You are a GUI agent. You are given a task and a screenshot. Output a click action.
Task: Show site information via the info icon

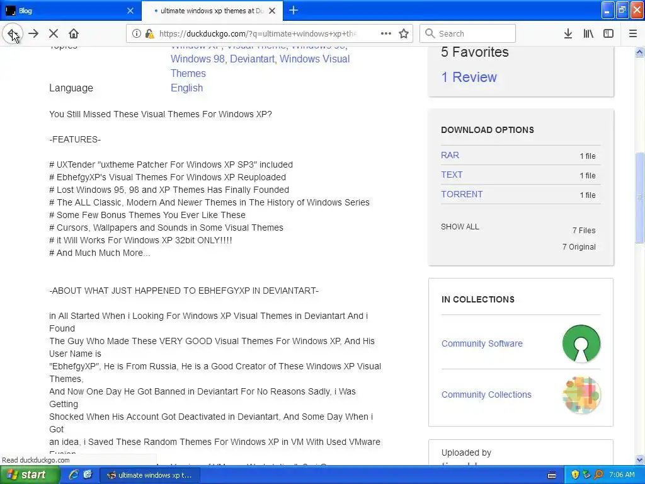(137, 34)
